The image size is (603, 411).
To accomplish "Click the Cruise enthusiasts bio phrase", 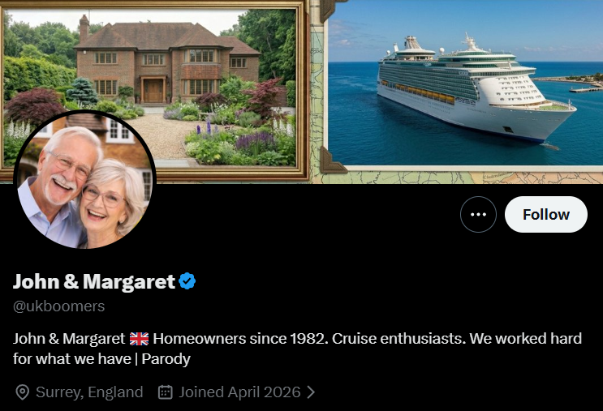I will tap(398, 339).
